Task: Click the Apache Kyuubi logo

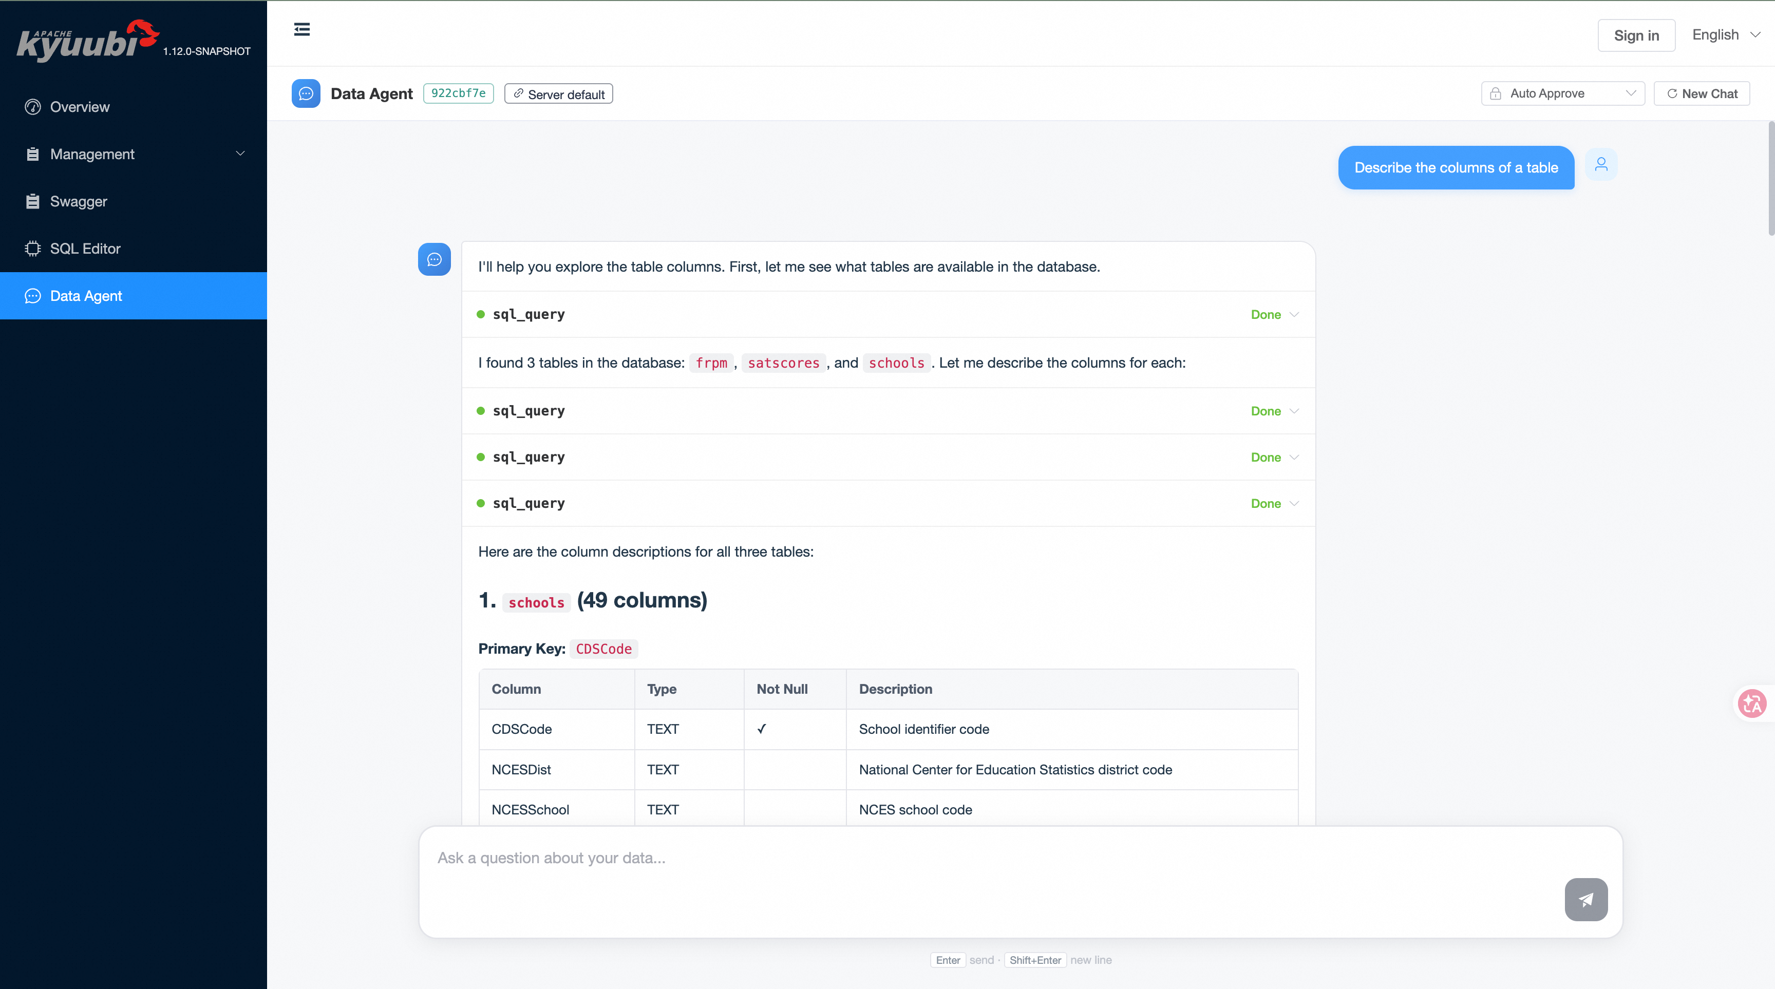Action: [87, 41]
